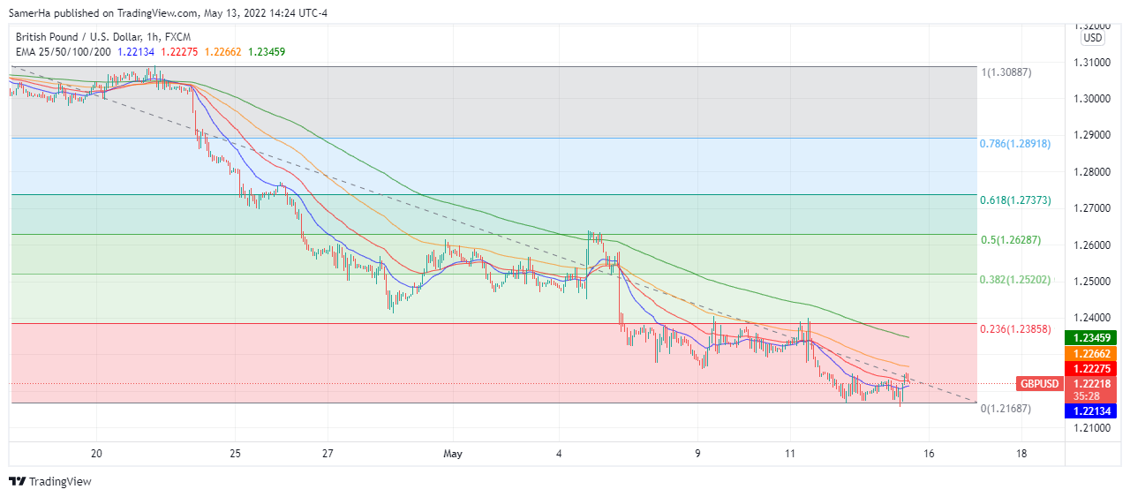
Task: Click the 0.382 (1.25202) Fibonacci label
Action: (x=1015, y=279)
